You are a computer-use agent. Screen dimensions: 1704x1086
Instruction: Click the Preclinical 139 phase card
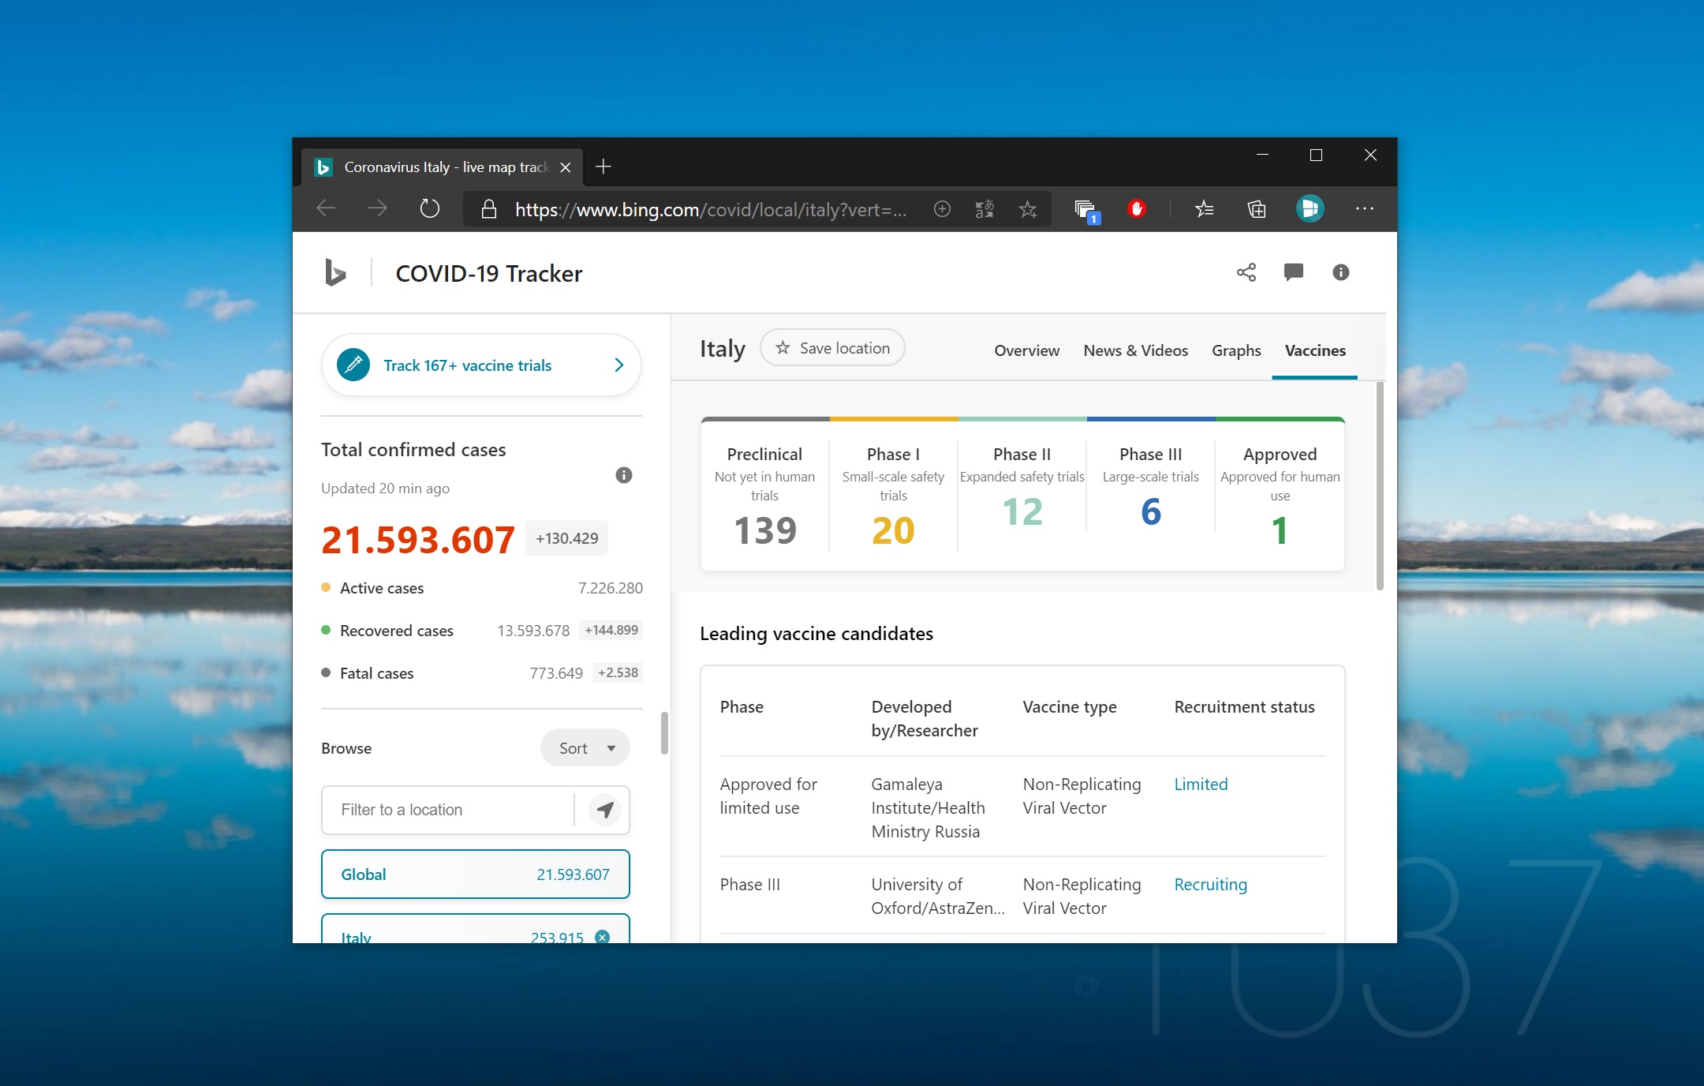pos(764,496)
